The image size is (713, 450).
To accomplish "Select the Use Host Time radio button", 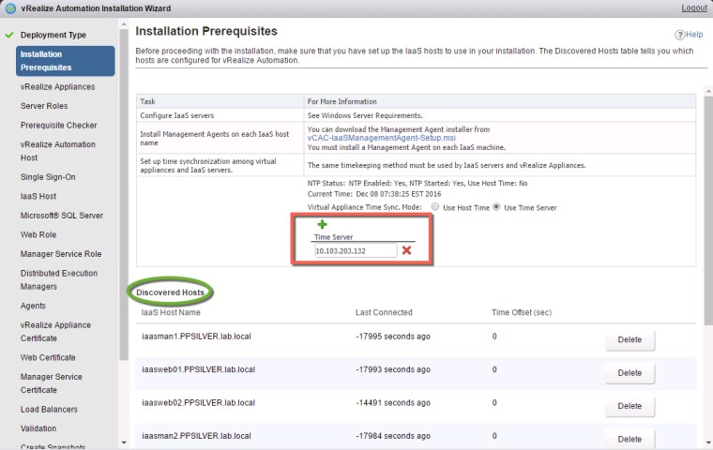I will pyautogui.click(x=435, y=207).
